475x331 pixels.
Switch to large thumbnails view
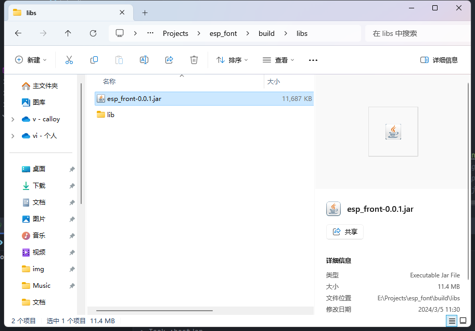pos(463,321)
